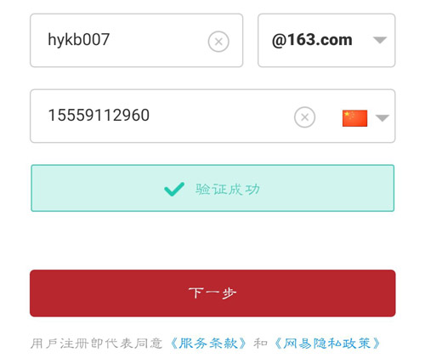Click the 验证成功 text label
Screen dimensions: 425x364
(x=228, y=189)
